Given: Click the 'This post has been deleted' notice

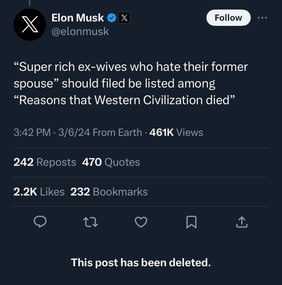Looking at the screenshot, I should (141, 263).
